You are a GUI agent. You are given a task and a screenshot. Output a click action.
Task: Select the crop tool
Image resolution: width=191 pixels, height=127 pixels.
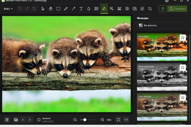150,9
